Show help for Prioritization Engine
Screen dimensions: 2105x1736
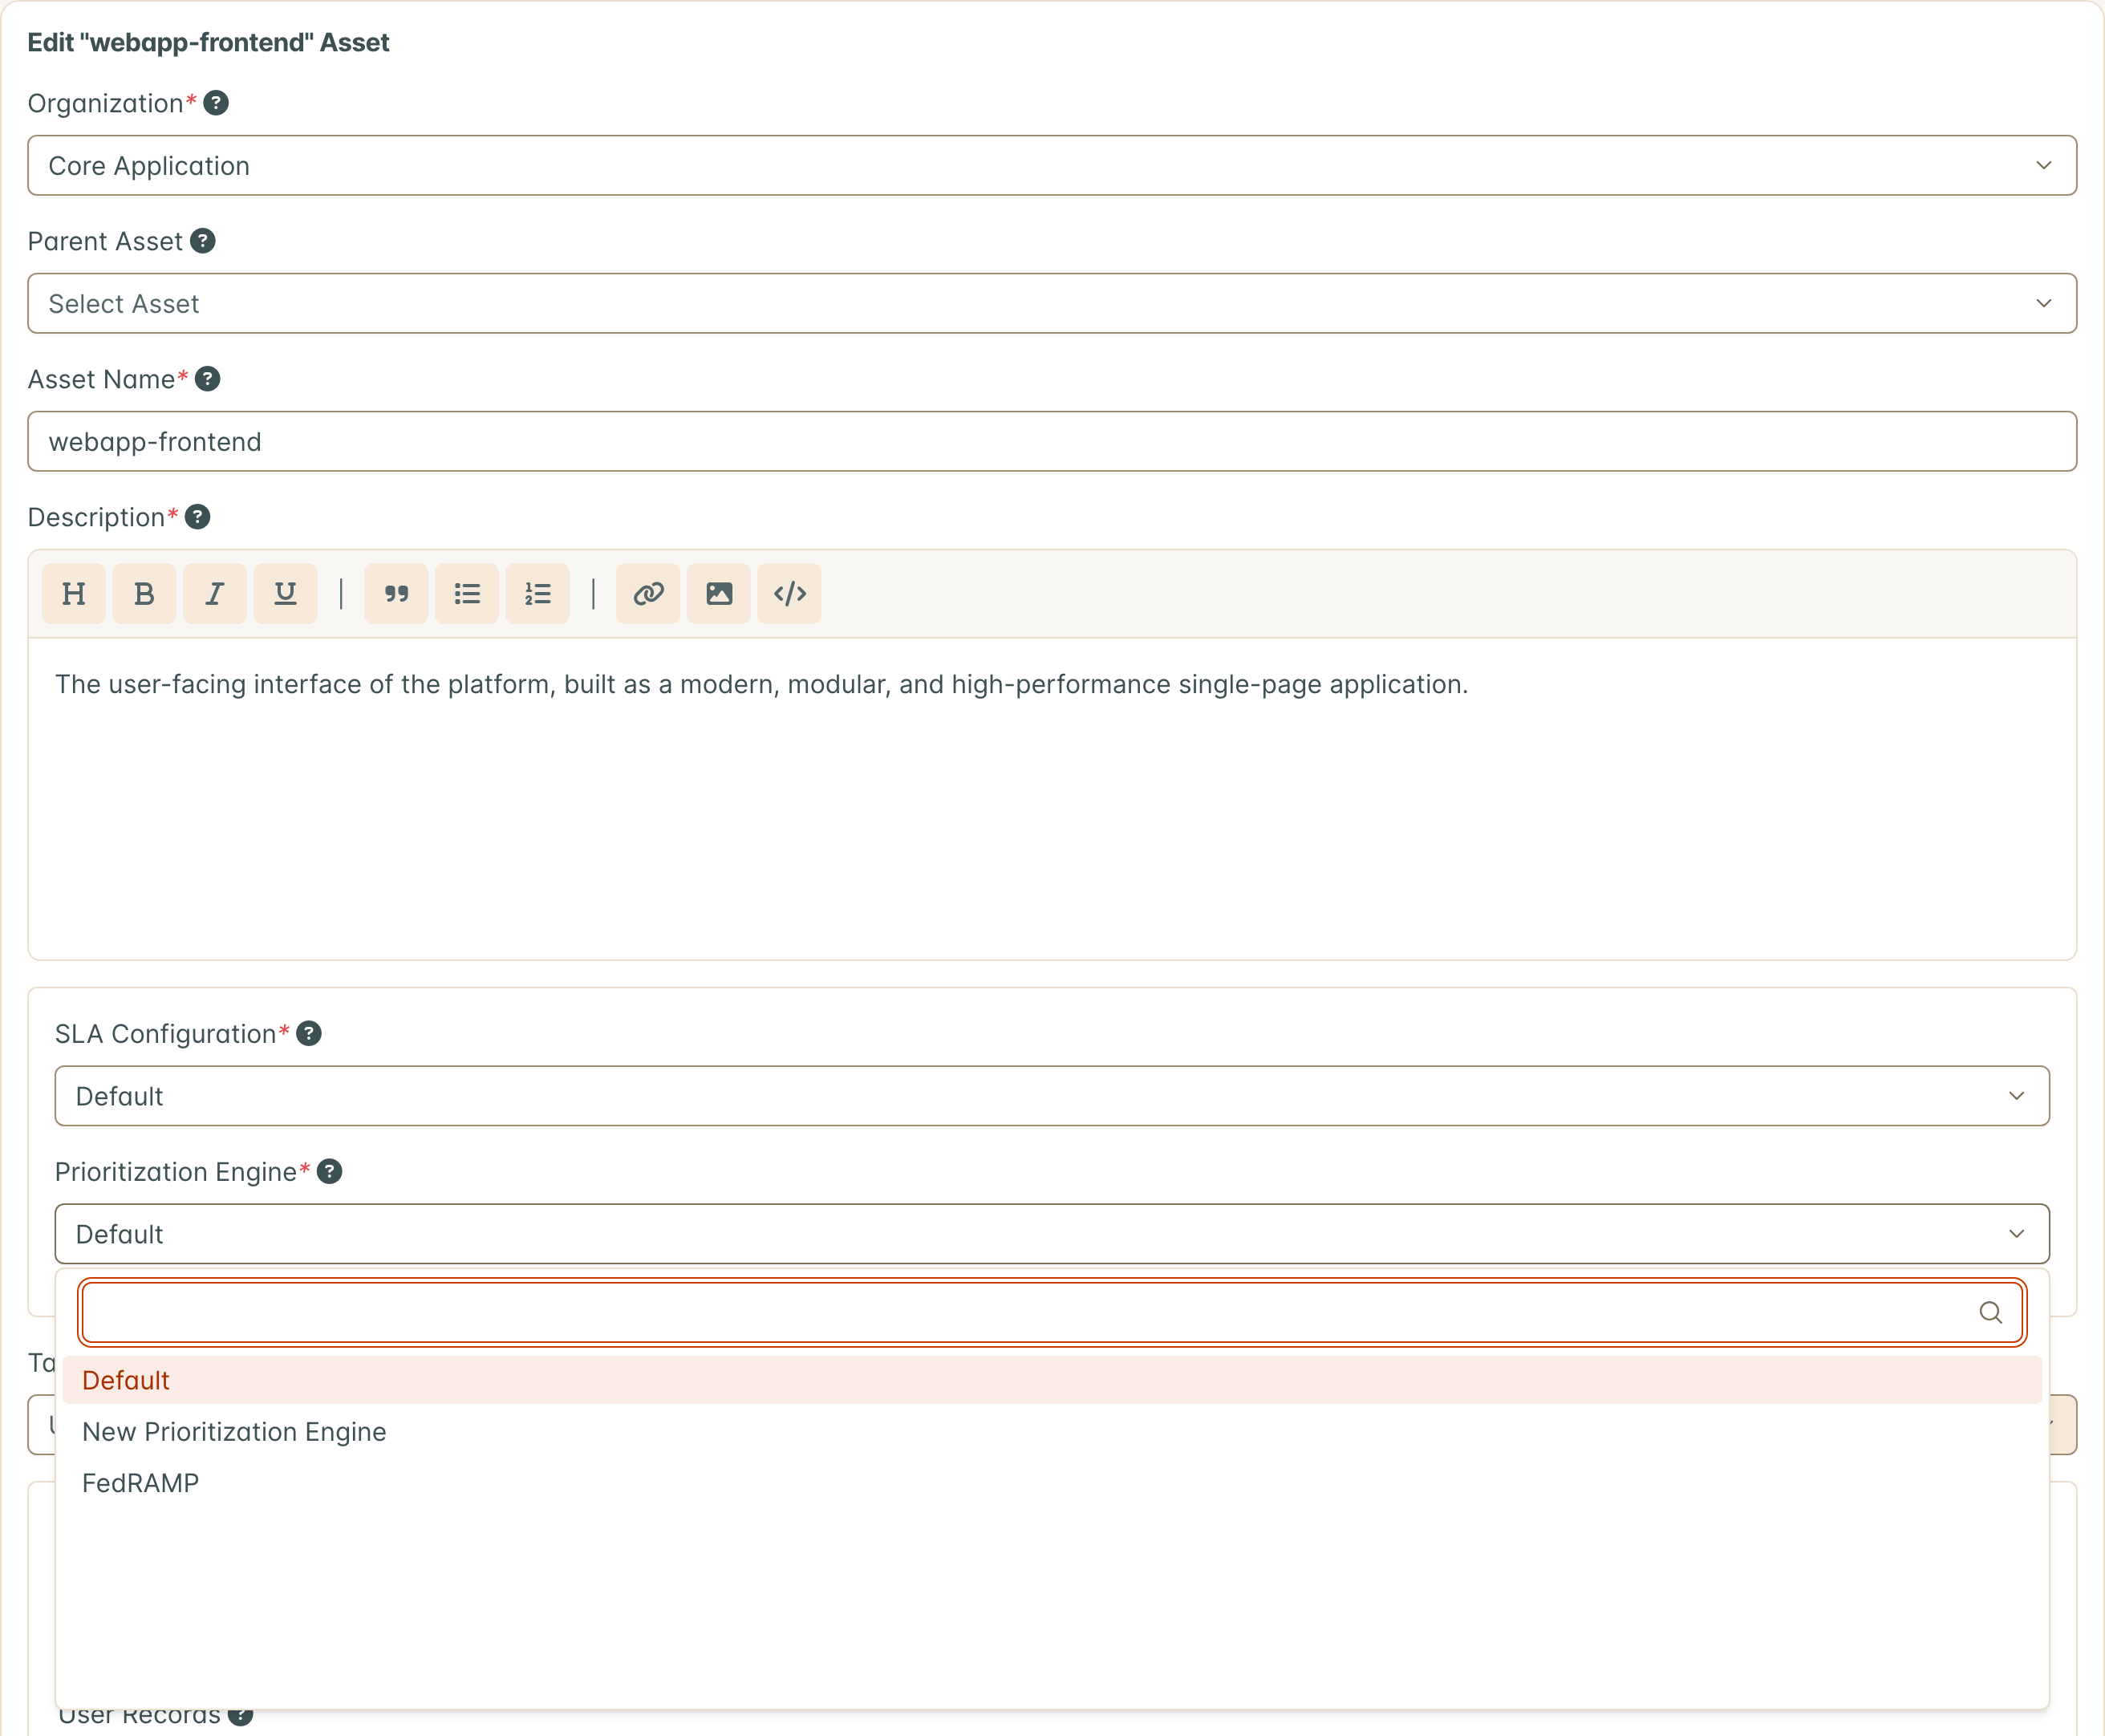click(330, 1172)
